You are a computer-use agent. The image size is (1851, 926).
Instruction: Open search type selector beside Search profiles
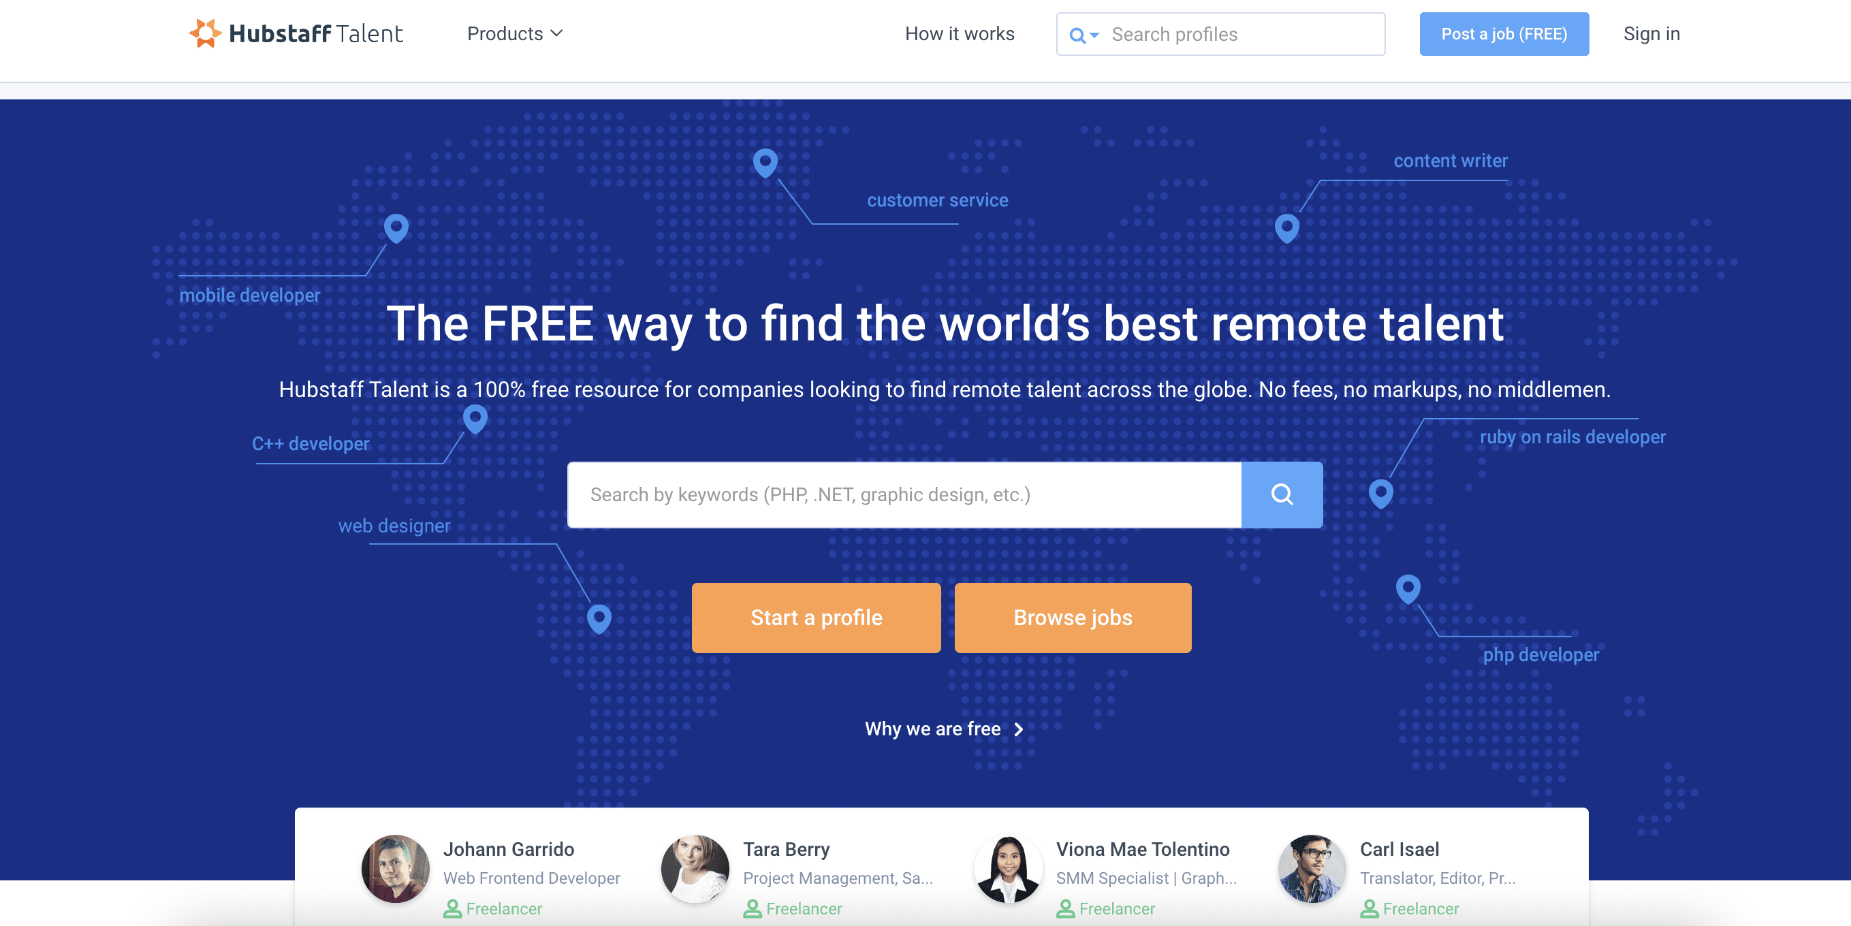click(x=1083, y=35)
